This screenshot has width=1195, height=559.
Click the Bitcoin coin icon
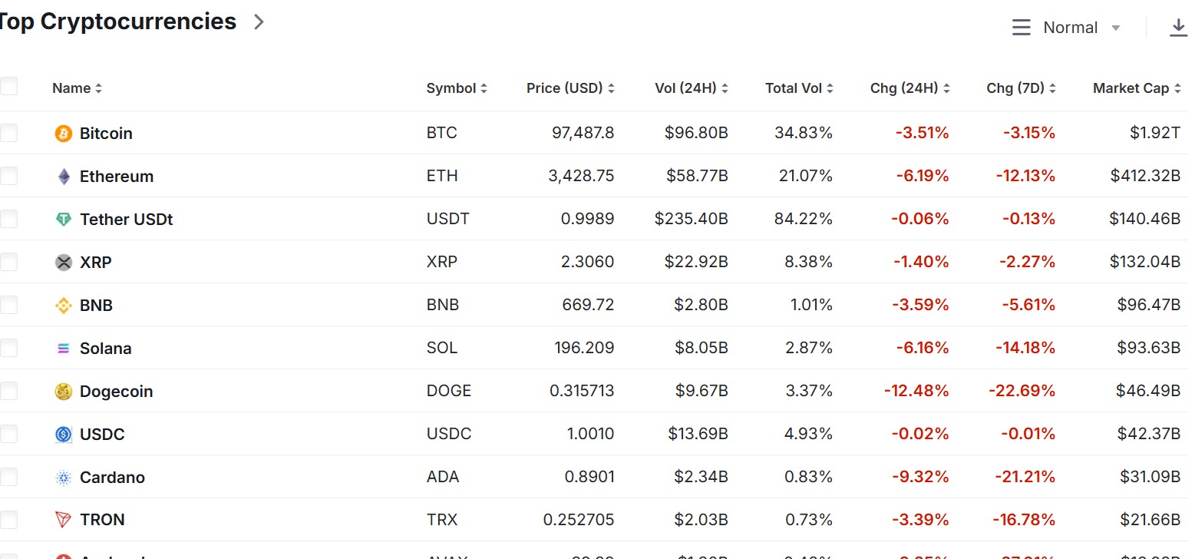coord(64,134)
